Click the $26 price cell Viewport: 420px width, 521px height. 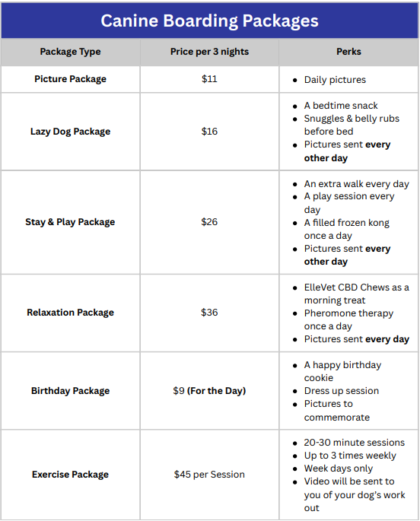point(209,222)
